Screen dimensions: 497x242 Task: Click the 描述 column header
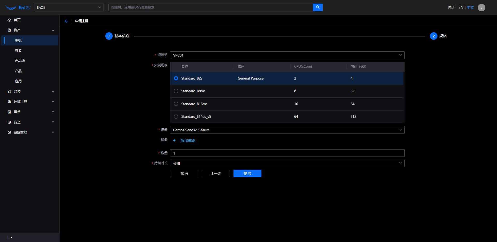pyautogui.click(x=241, y=67)
